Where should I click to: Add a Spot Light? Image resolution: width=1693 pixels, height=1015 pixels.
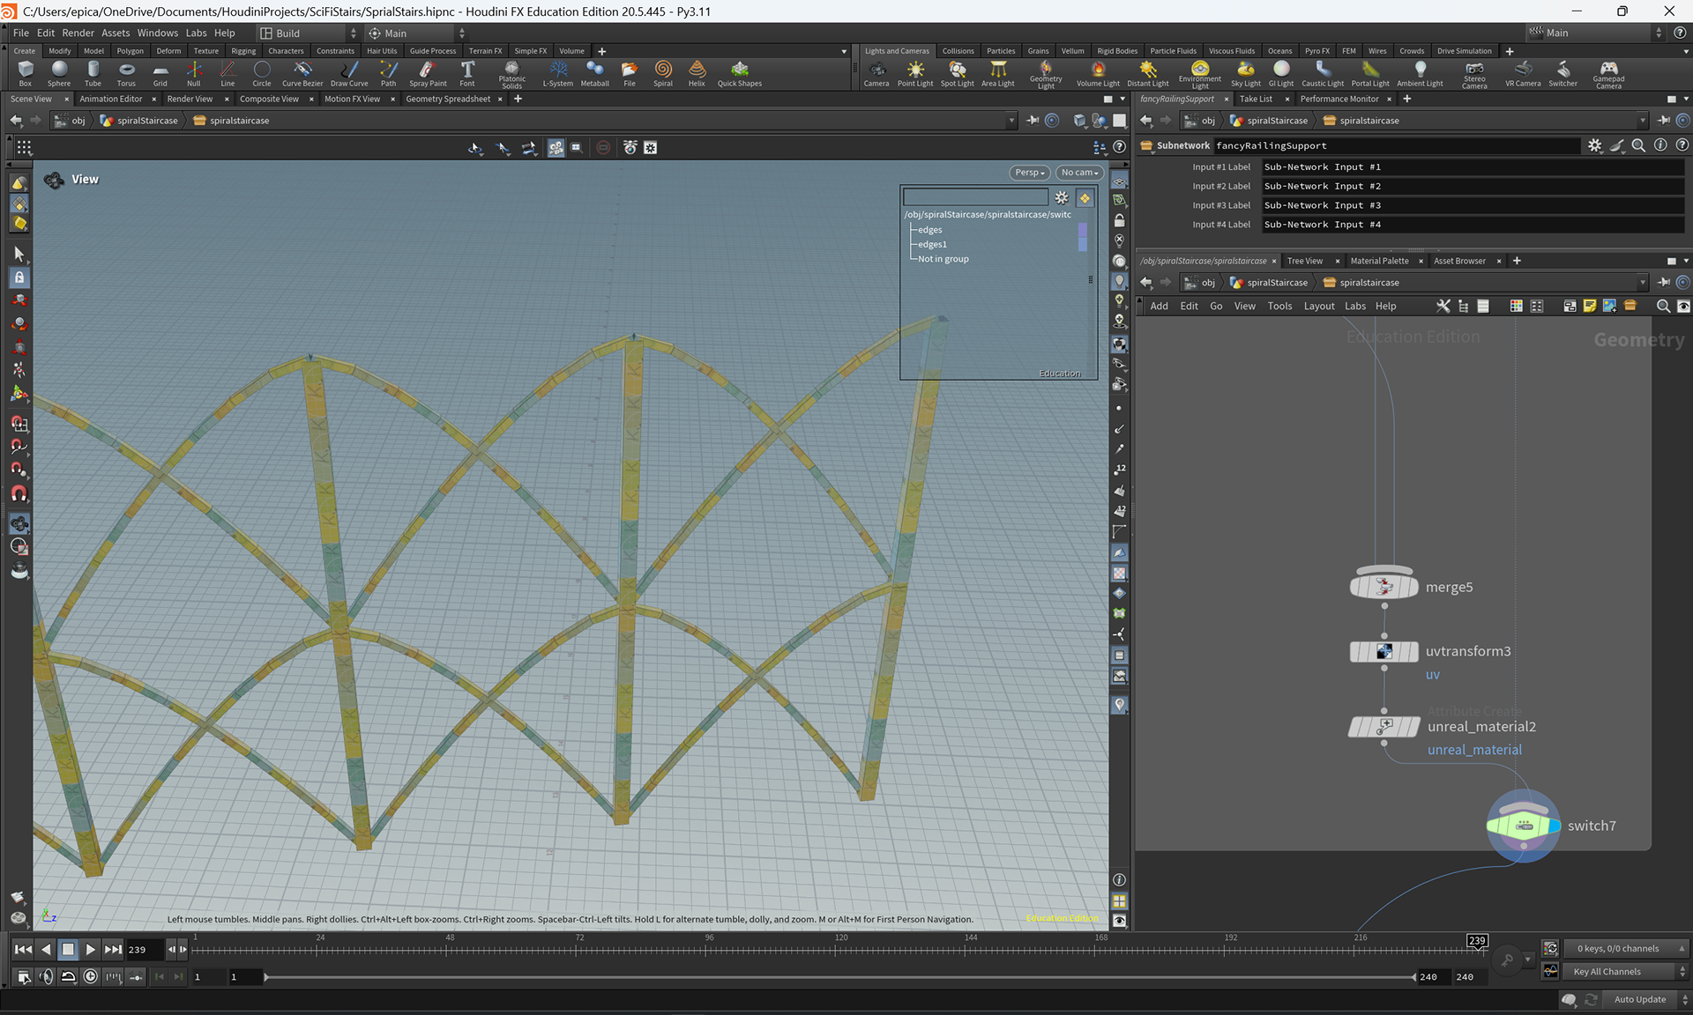tap(957, 74)
